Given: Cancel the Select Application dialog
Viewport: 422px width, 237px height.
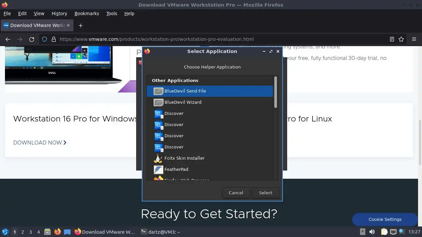Looking at the screenshot, I should [236, 193].
